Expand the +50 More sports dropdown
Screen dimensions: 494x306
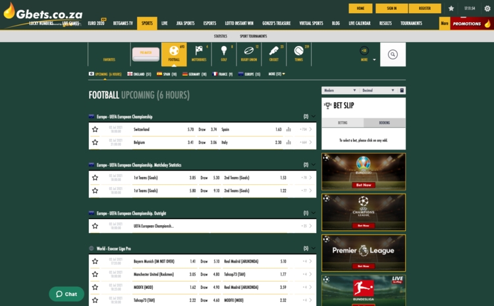tap(367, 55)
